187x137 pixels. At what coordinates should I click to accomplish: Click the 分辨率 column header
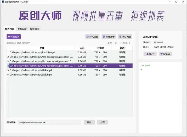click(100, 48)
